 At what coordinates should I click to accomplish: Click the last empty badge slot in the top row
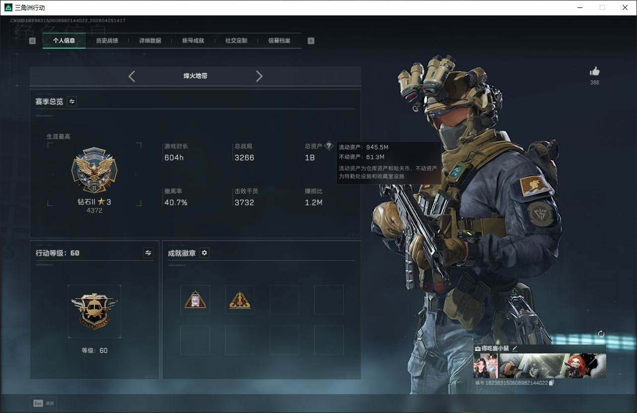point(329,299)
